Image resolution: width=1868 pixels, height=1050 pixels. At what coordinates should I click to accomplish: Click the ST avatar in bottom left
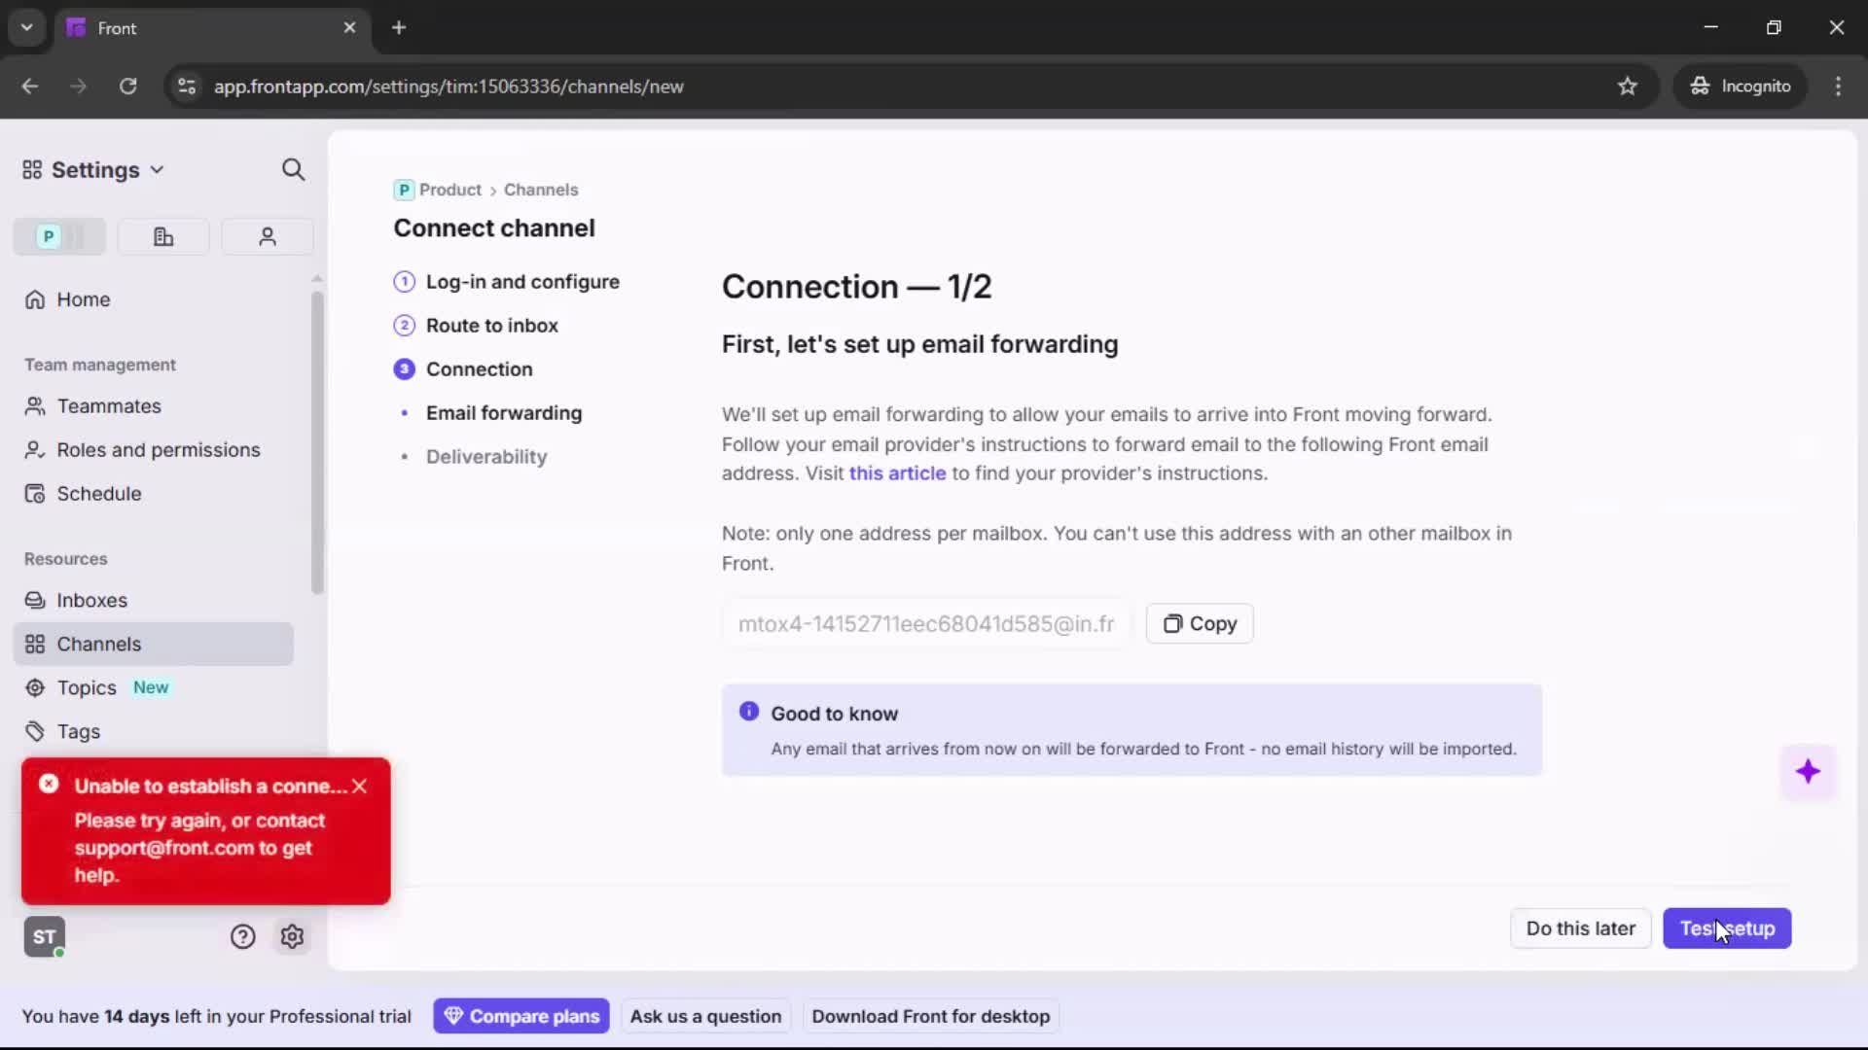pyautogui.click(x=44, y=936)
